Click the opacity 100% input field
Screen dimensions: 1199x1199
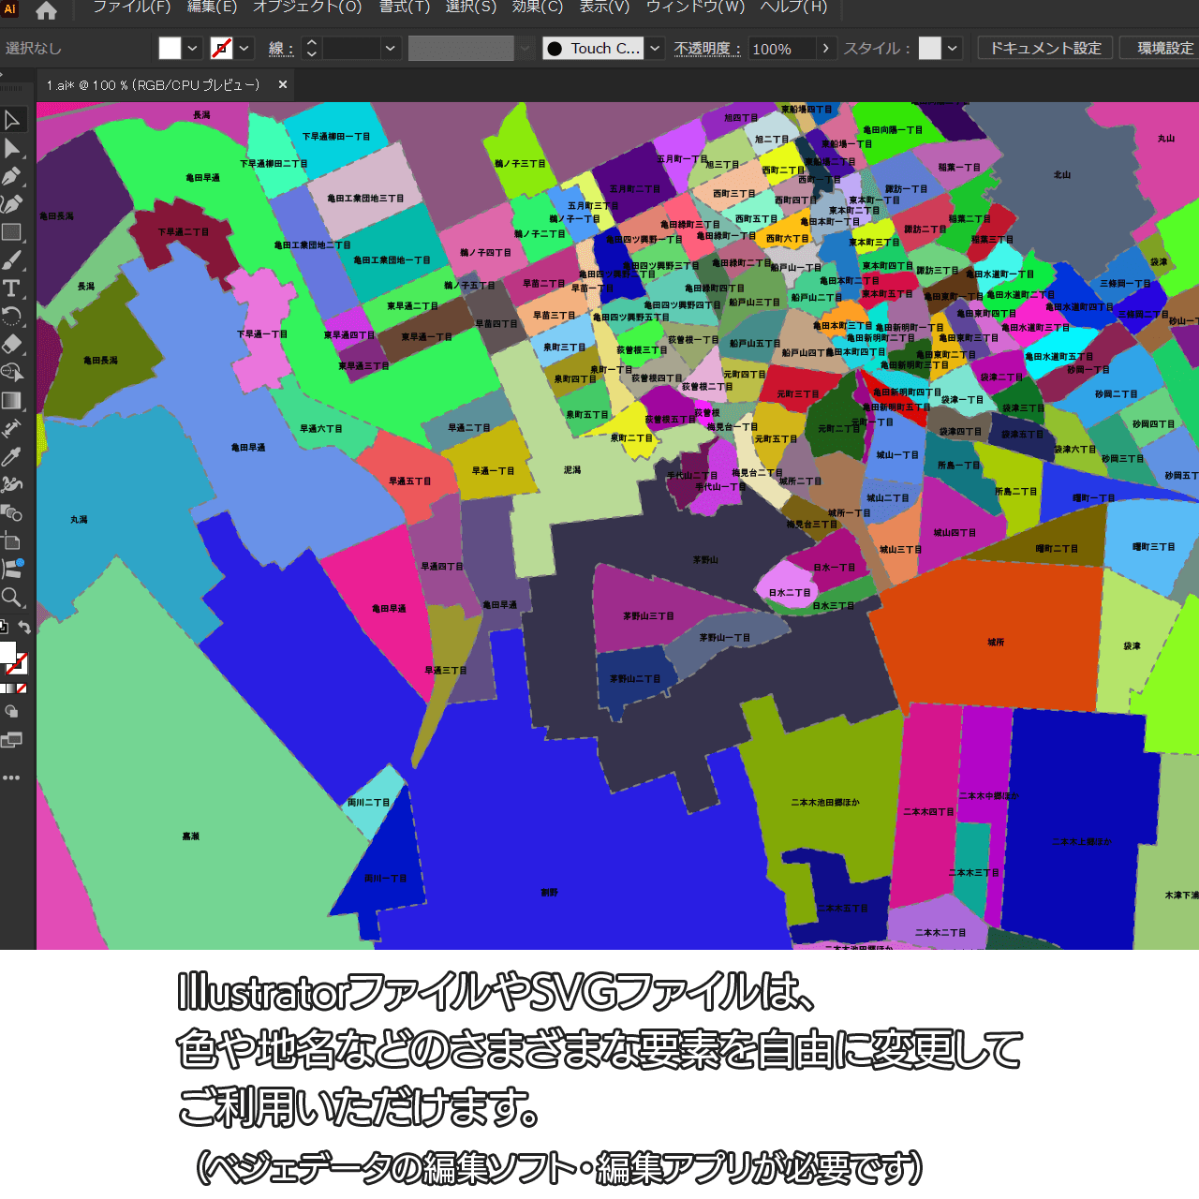(781, 49)
